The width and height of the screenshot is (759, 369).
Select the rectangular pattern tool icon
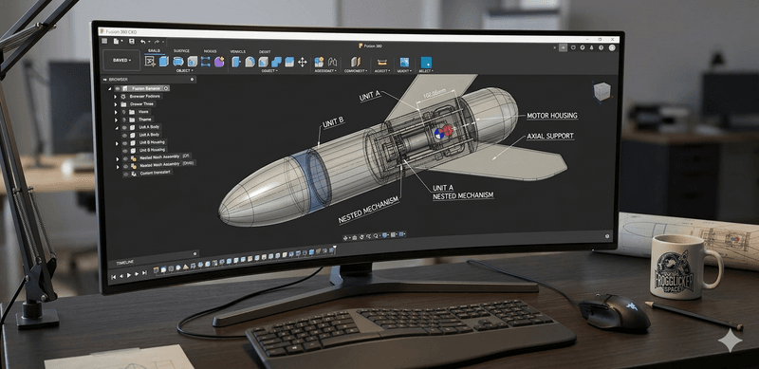coord(206,62)
